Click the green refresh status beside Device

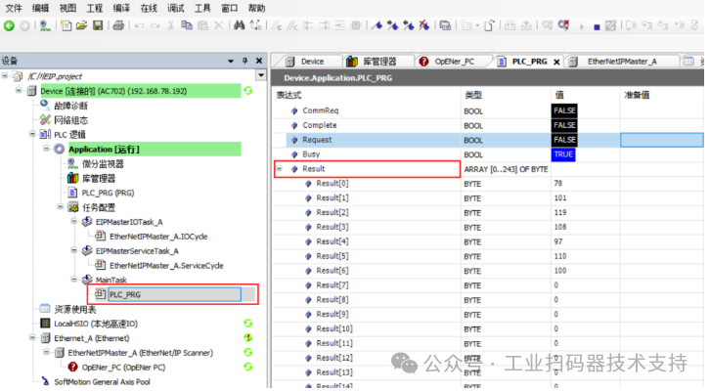click(248, 91)
